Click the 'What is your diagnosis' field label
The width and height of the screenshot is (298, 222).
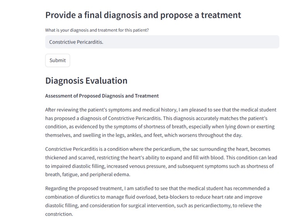pos(97,30)
